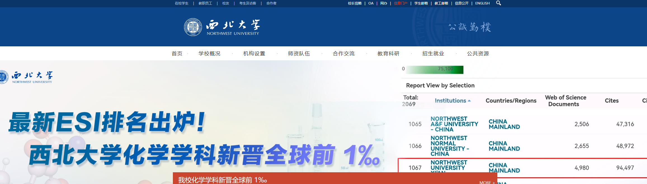Click the Report View by Selection heading
Viewport: 647px width, 184px height.
(440, 85)
